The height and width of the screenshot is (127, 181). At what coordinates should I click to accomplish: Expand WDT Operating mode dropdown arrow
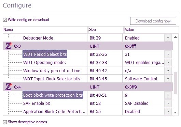[x=168, y=62]
